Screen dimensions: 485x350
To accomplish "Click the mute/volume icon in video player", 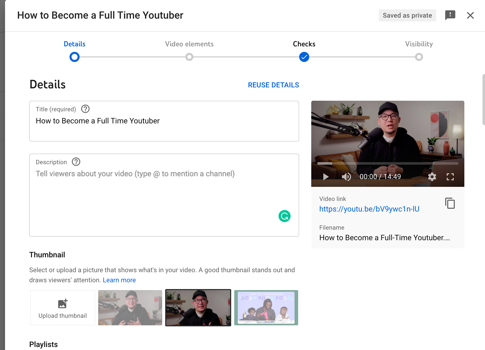I will (346, 177).
